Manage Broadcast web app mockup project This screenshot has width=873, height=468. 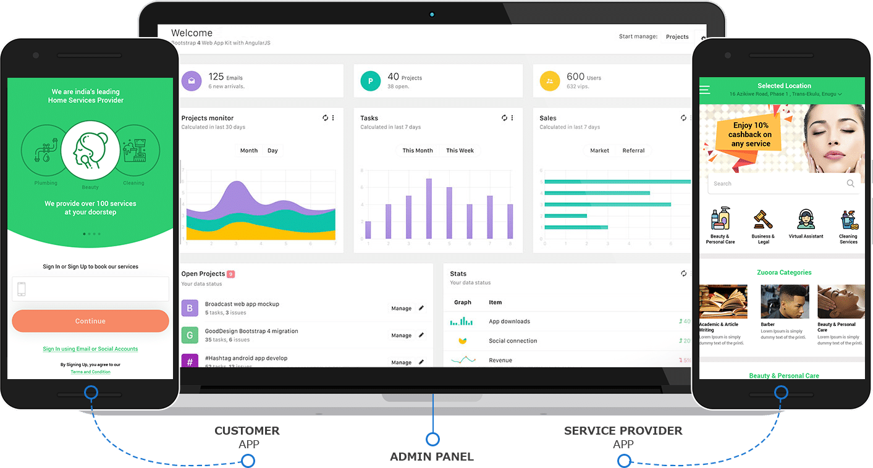[402, 308]
